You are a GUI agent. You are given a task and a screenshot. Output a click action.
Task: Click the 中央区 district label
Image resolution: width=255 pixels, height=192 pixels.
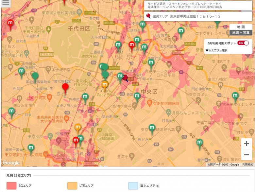(x=149, y=92)
